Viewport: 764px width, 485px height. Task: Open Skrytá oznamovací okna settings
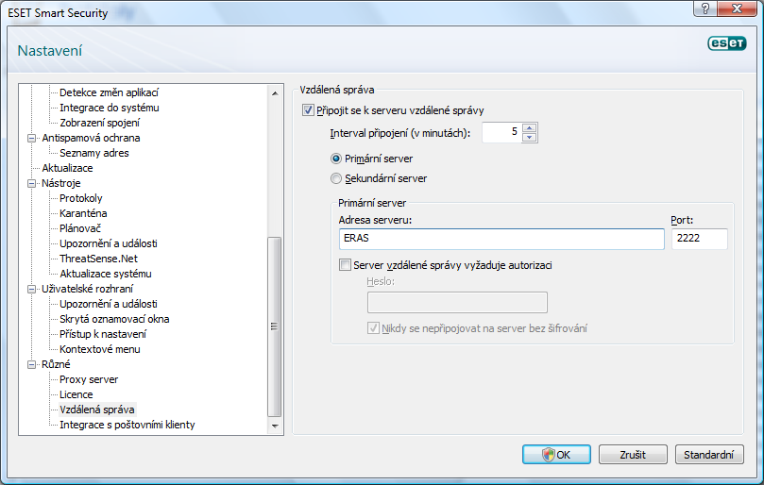pos(114,319)
